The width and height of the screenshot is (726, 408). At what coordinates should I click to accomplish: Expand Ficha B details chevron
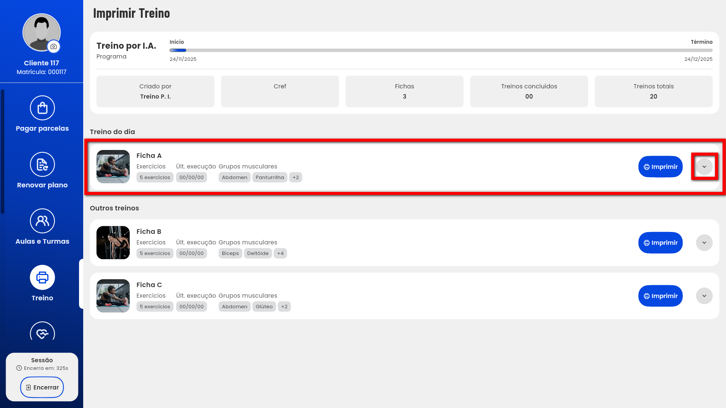point(704,243)
